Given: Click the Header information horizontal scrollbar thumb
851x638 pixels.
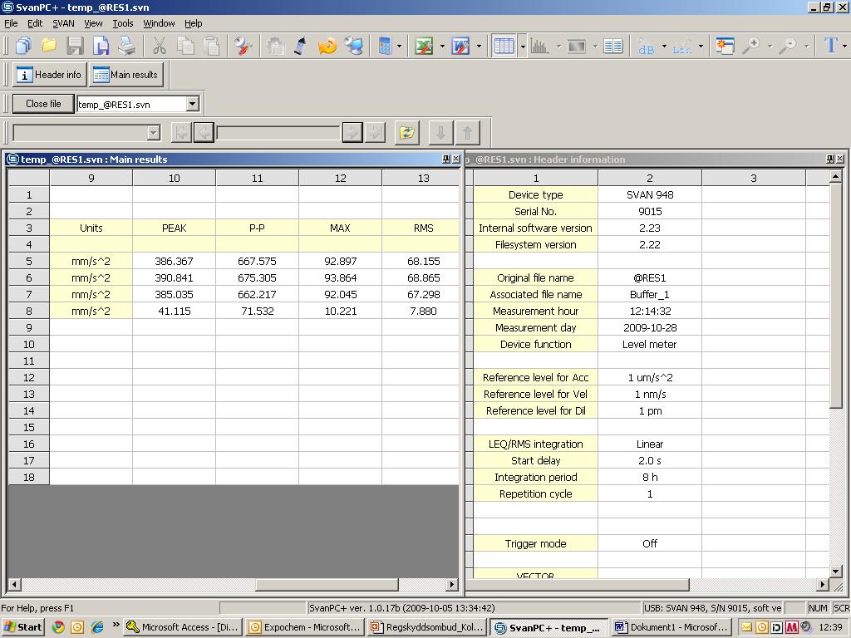Looking at the screenshot, I should 578,584.
